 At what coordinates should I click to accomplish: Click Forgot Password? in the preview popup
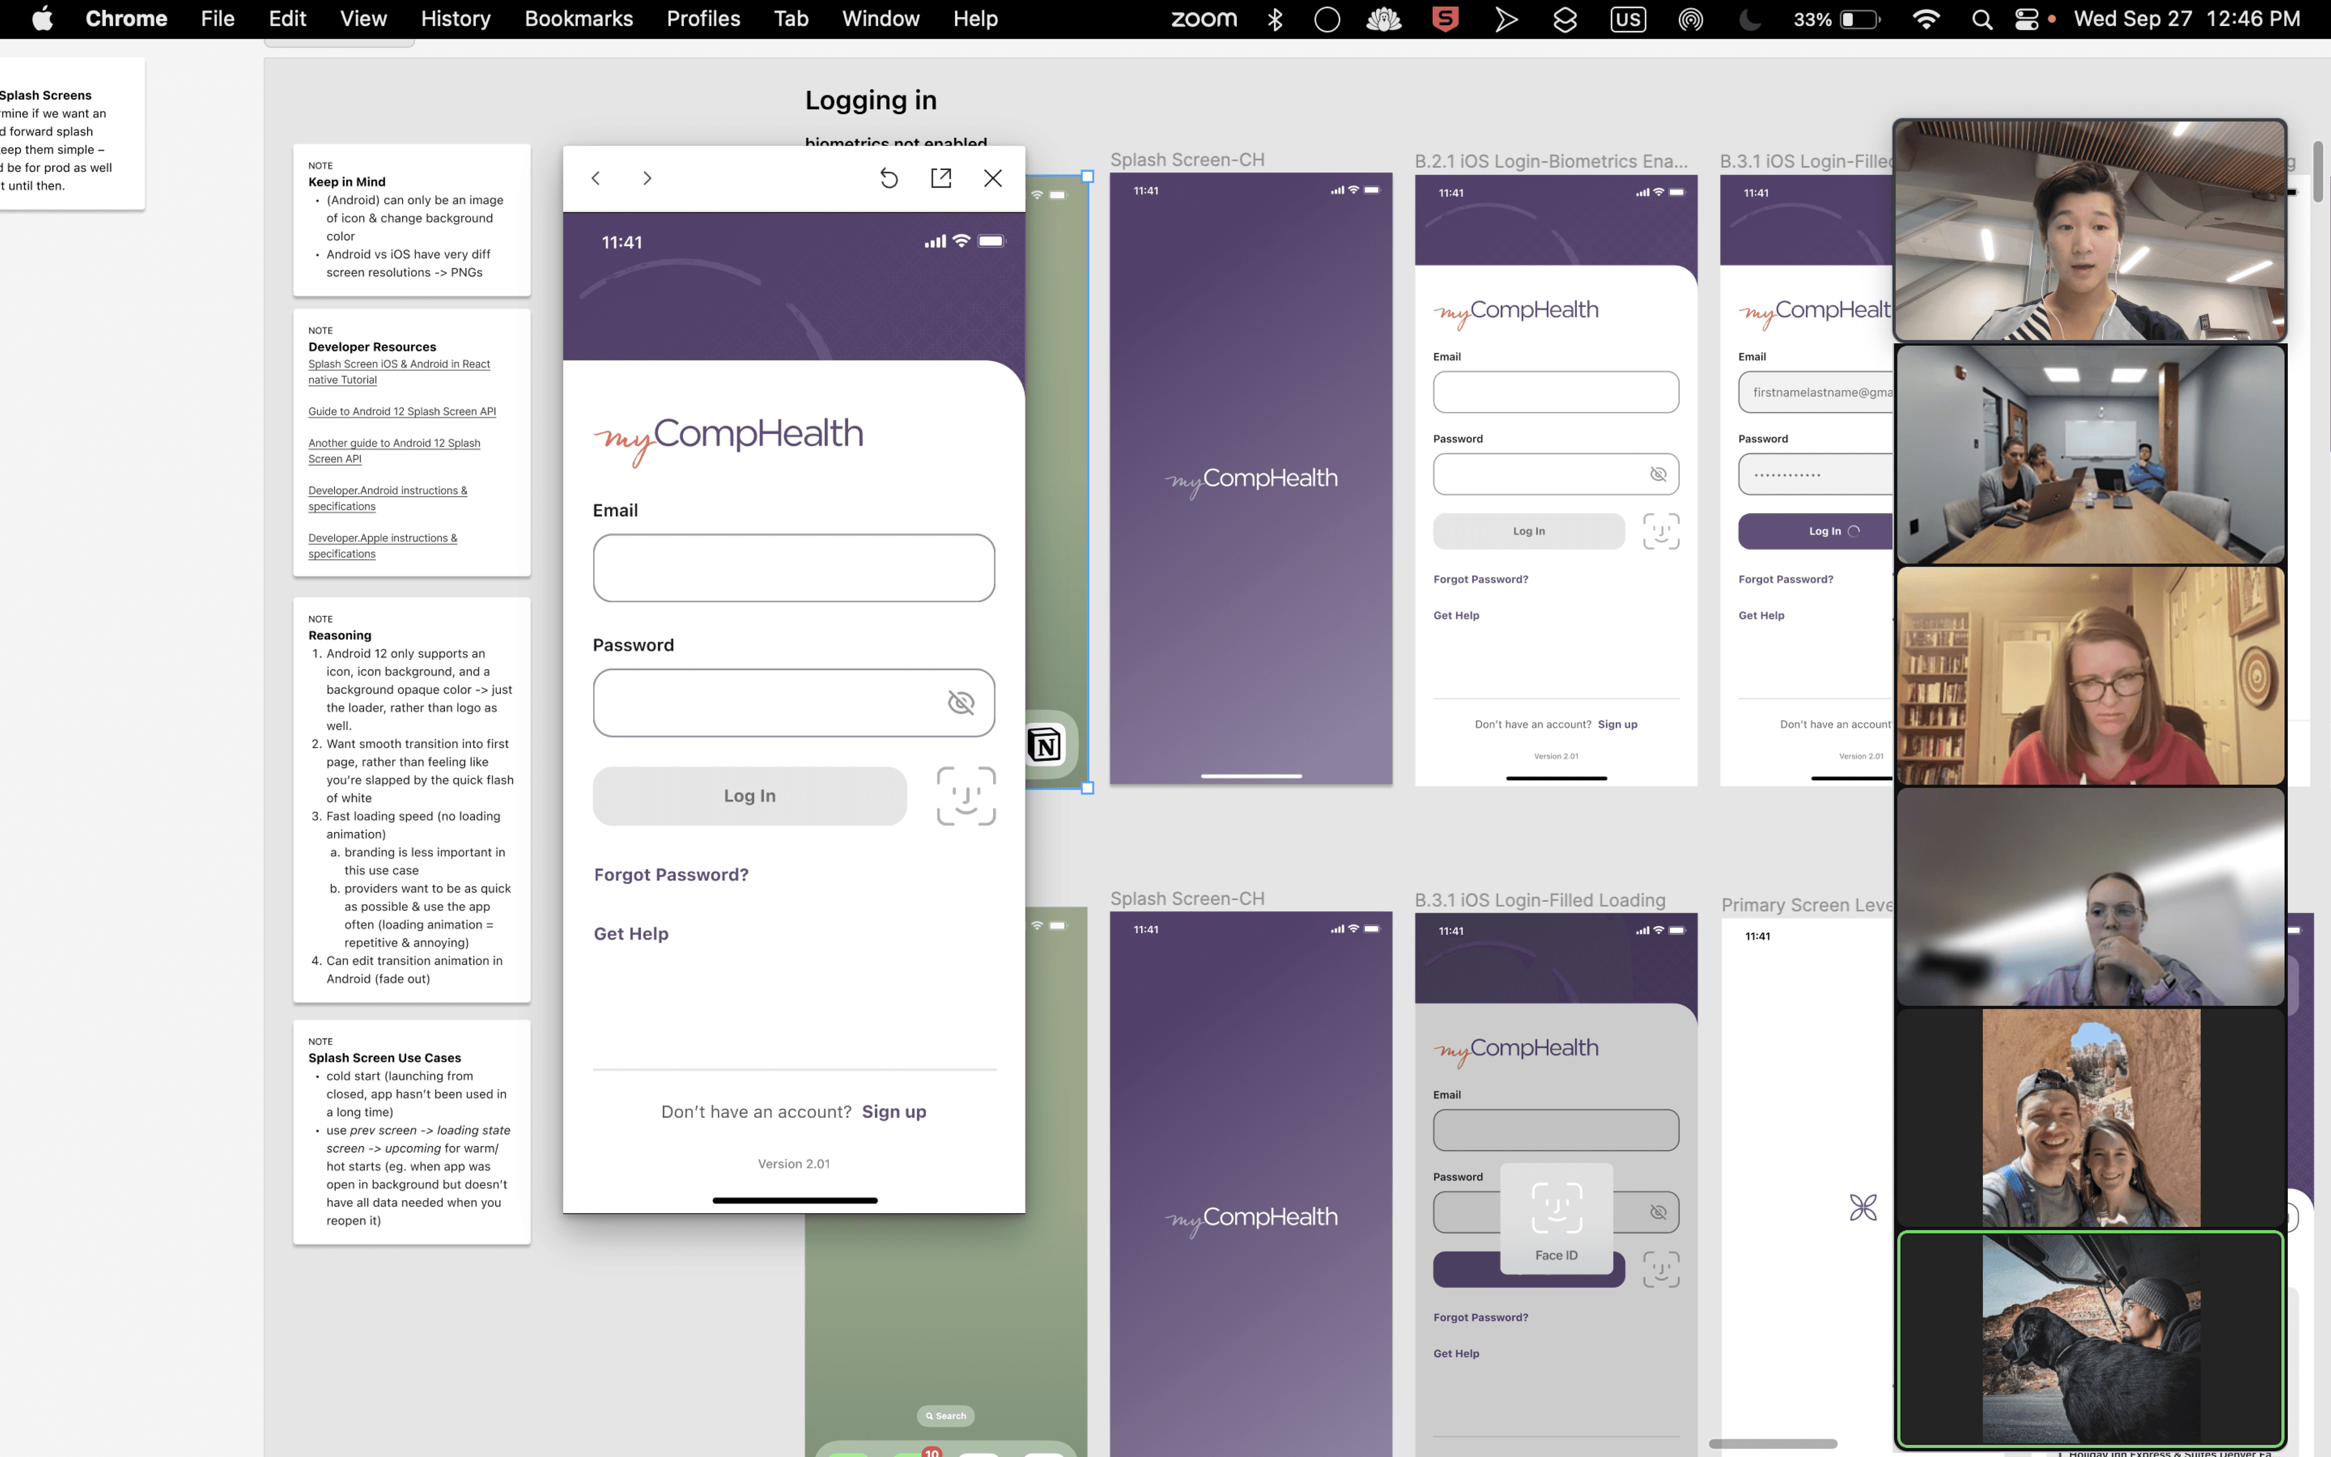(671, 875)
